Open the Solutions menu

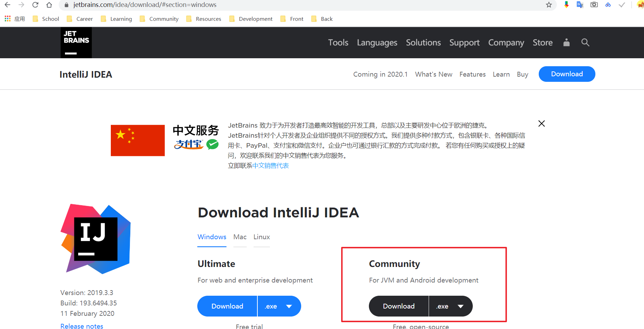coord(423,42)
